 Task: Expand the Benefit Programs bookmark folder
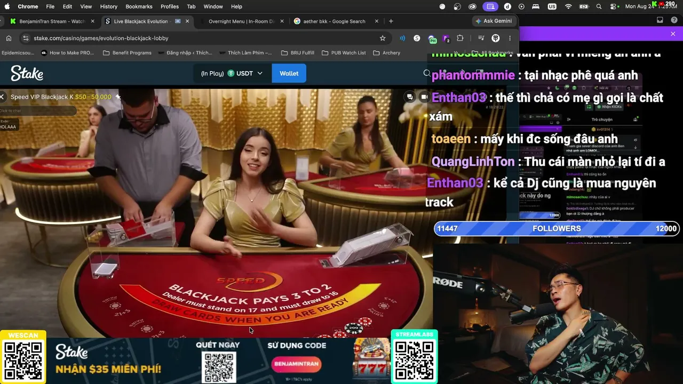point(127,53)
